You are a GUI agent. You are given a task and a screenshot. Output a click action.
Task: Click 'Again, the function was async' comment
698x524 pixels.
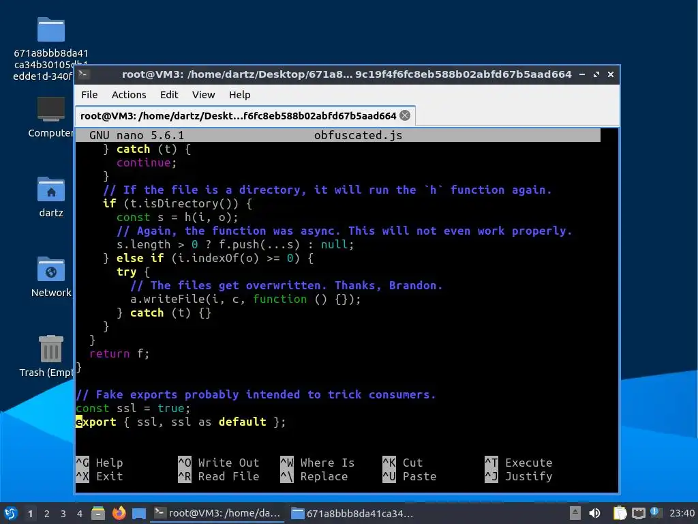[344, 231]
